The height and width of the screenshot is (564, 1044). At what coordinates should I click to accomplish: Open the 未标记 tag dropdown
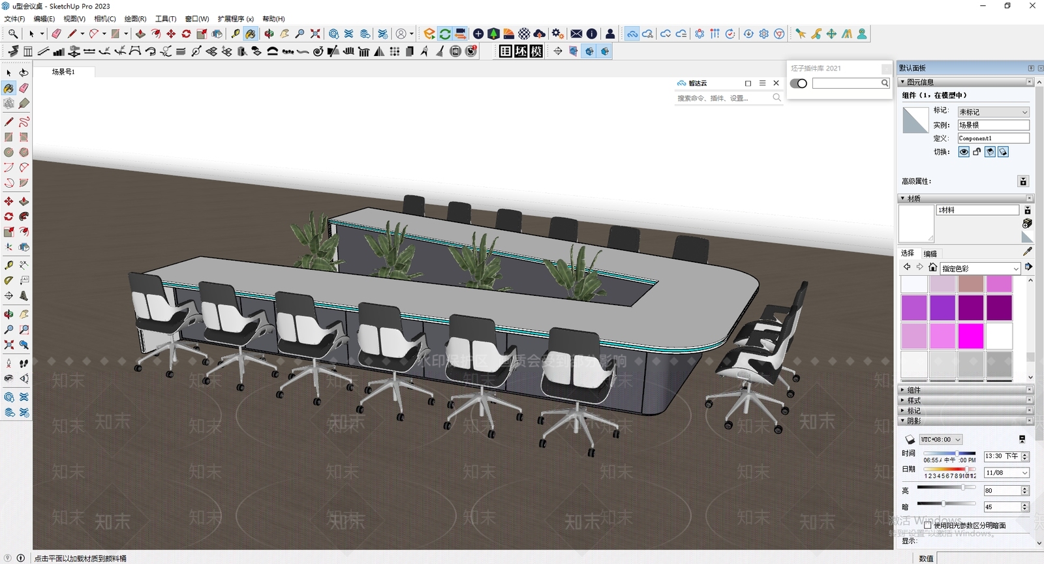click(x=993, y=112)
